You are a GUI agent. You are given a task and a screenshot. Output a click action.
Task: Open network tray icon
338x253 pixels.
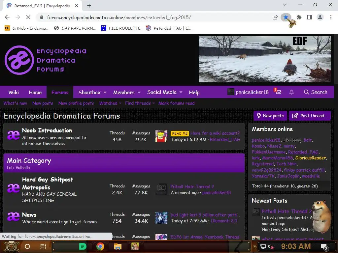point(263,246)
